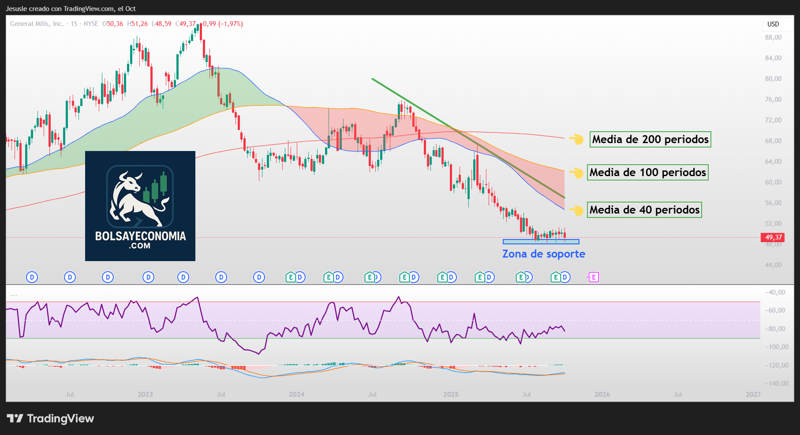Click the pointing hand beside Media de 200
The width and height of the screenshot is (800, 435).
click(x=576, y=139)
